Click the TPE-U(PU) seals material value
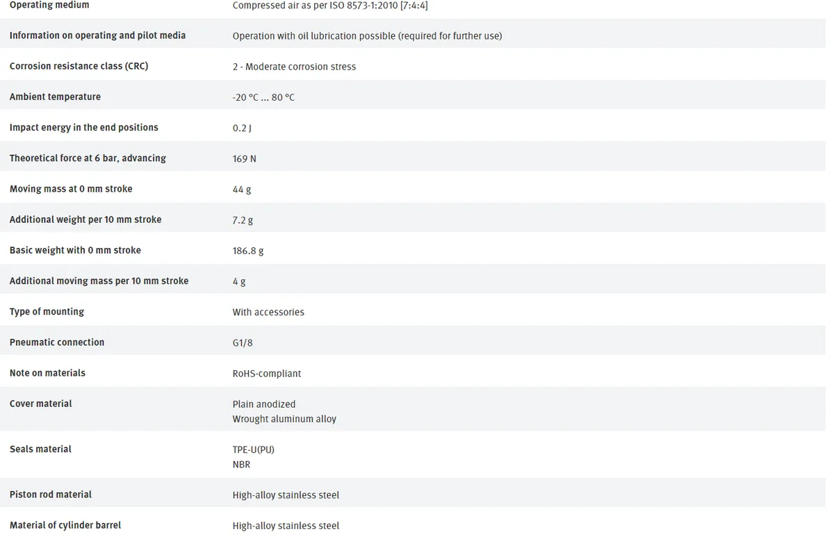Viewport: 834px width, 534px height. pyautogui.click(x=254, y=449)
